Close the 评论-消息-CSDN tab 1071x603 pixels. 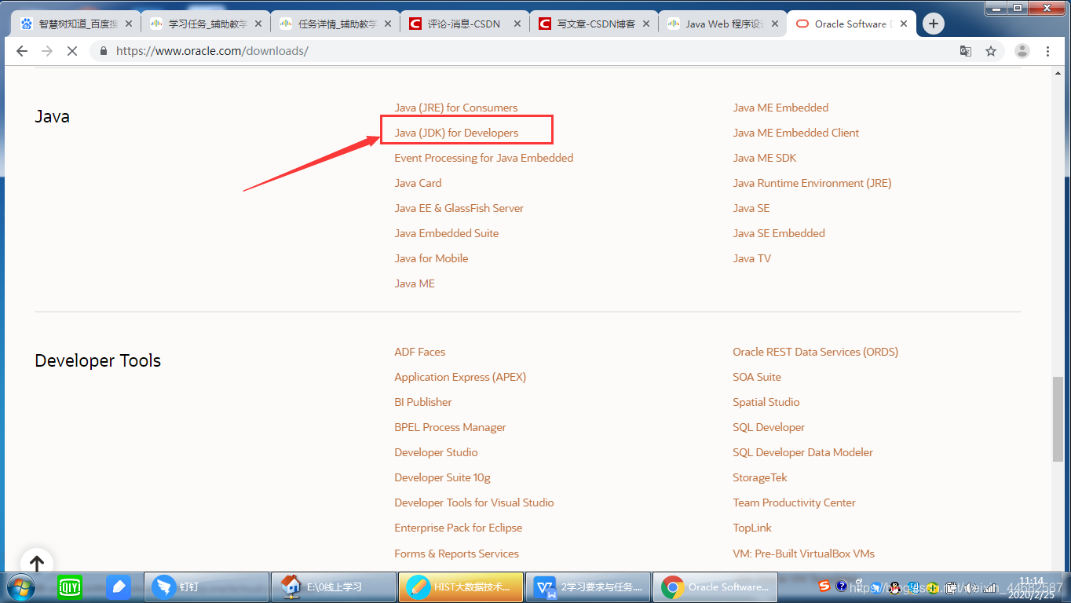coord(517,24)
